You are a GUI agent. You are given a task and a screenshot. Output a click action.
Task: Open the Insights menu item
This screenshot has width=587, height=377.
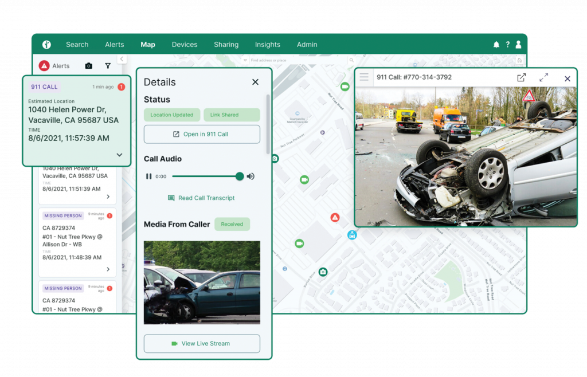tap(267, 45)
